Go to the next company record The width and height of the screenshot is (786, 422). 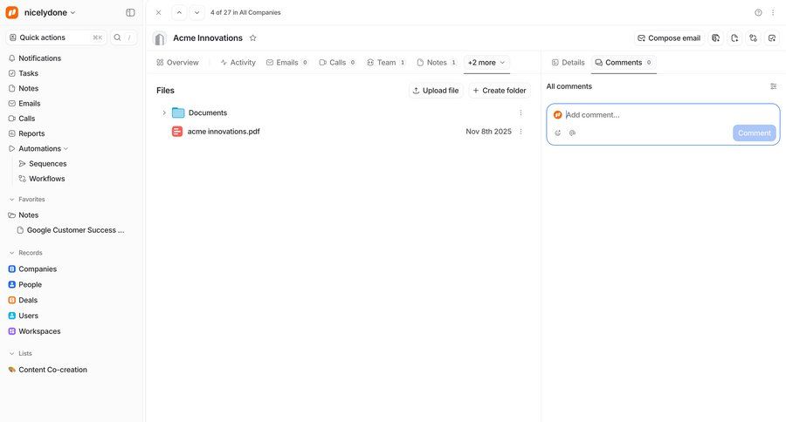(197, 12)
